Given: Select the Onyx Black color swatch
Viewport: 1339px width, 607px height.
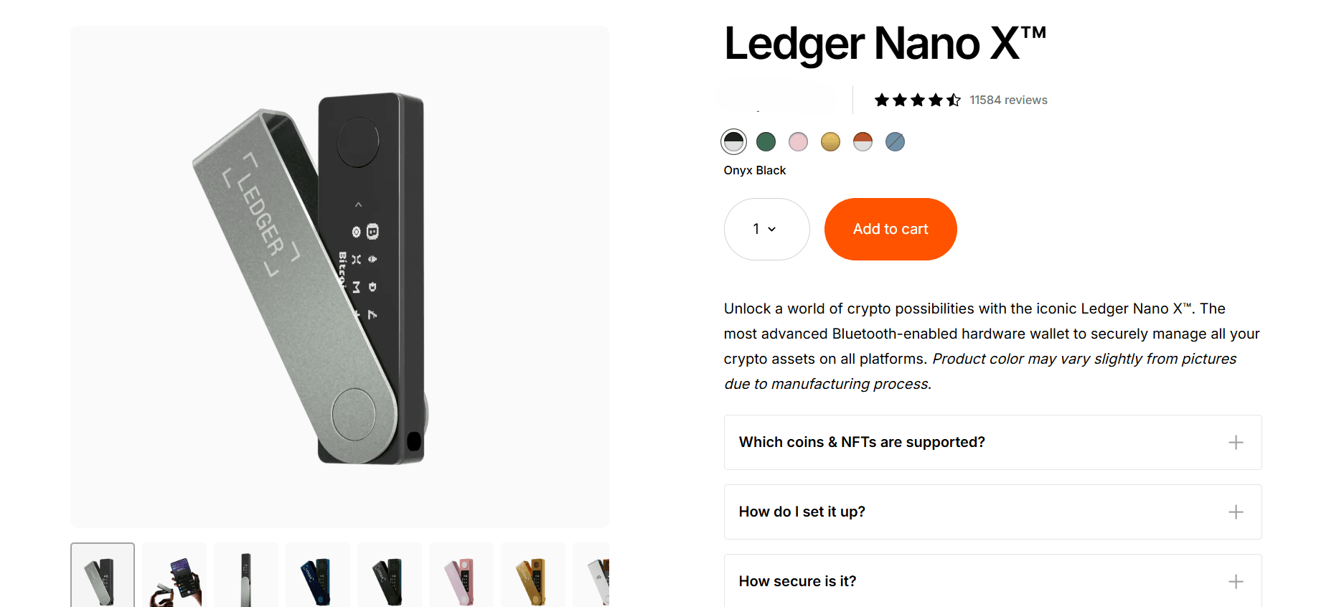Looking at the screenshot, I should [x=733, y=142].
